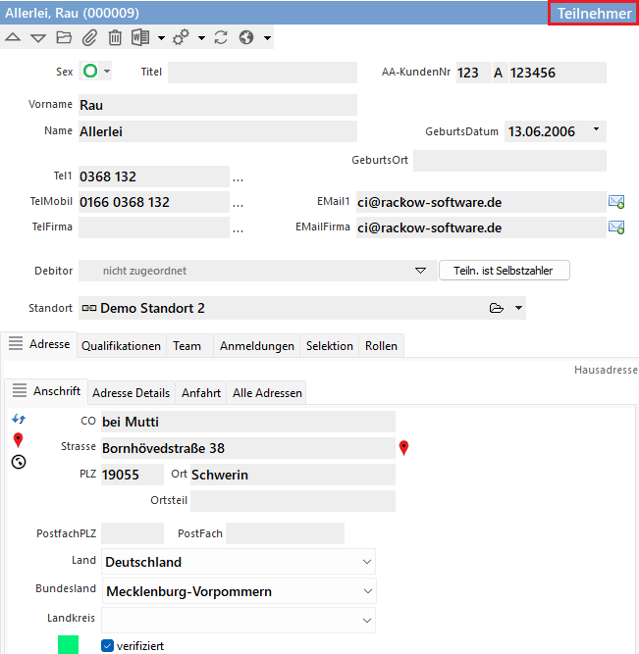639x654 pixels.
Task: Toggle the verifiziert checkbox
Action: pos(108,645)
